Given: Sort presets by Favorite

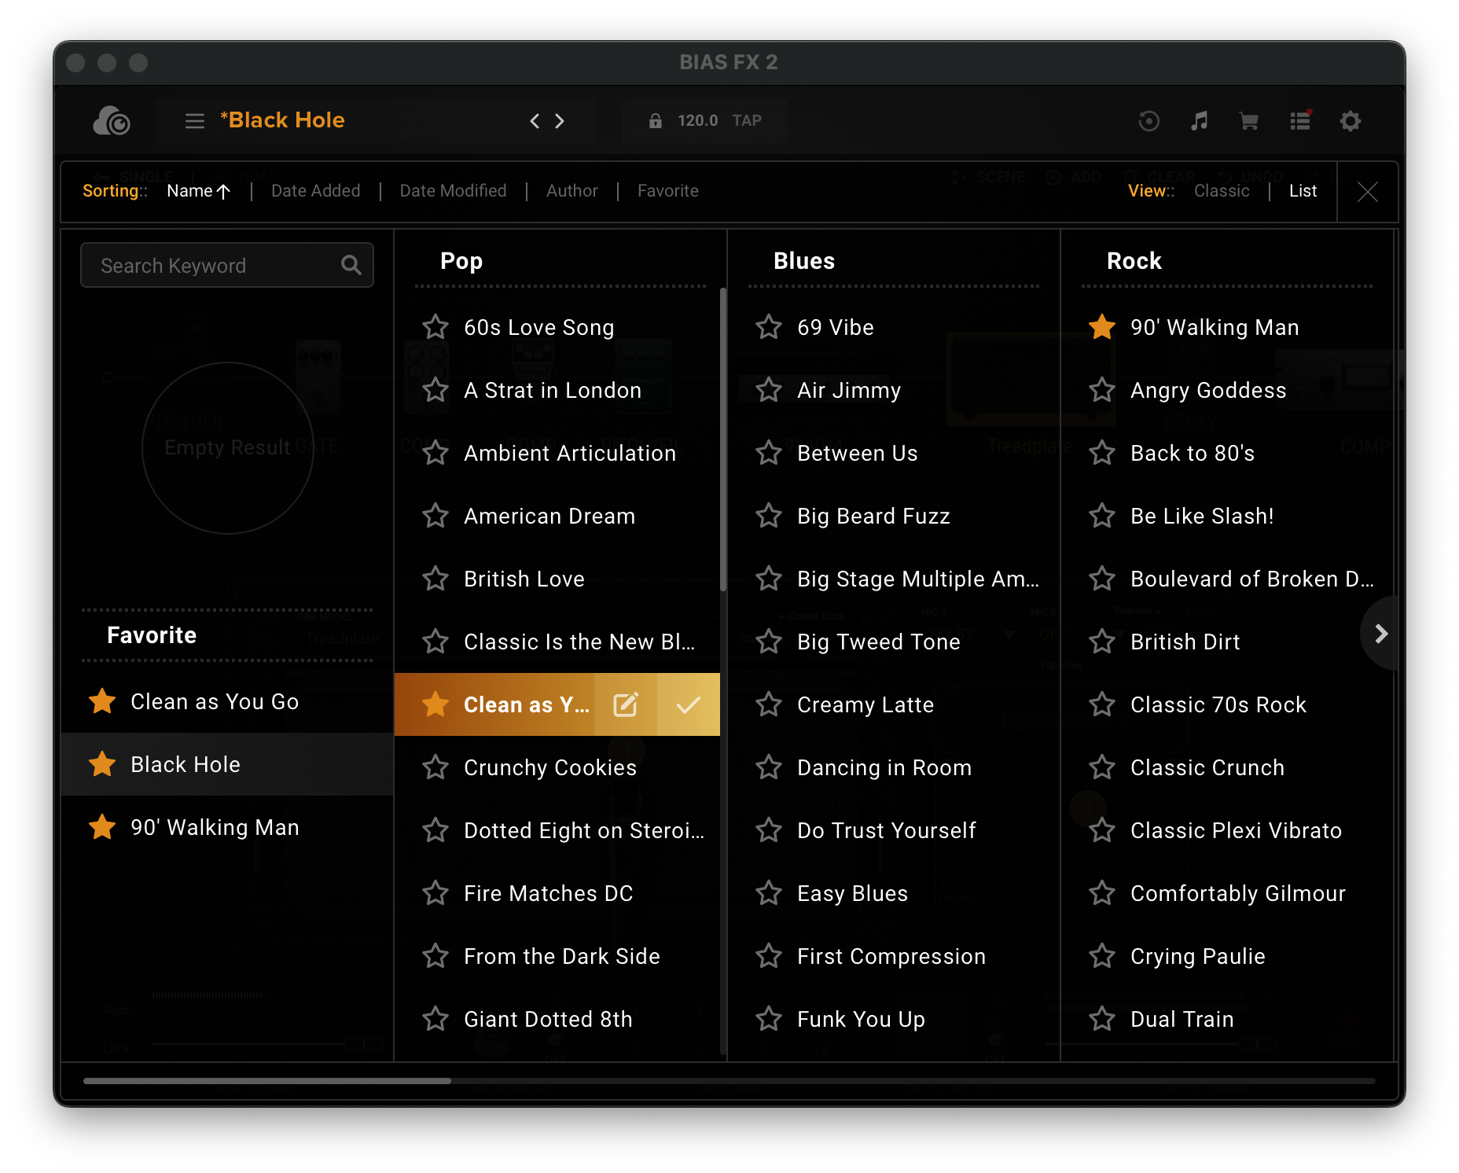Looking at the screenshot, I should [667, 191].
